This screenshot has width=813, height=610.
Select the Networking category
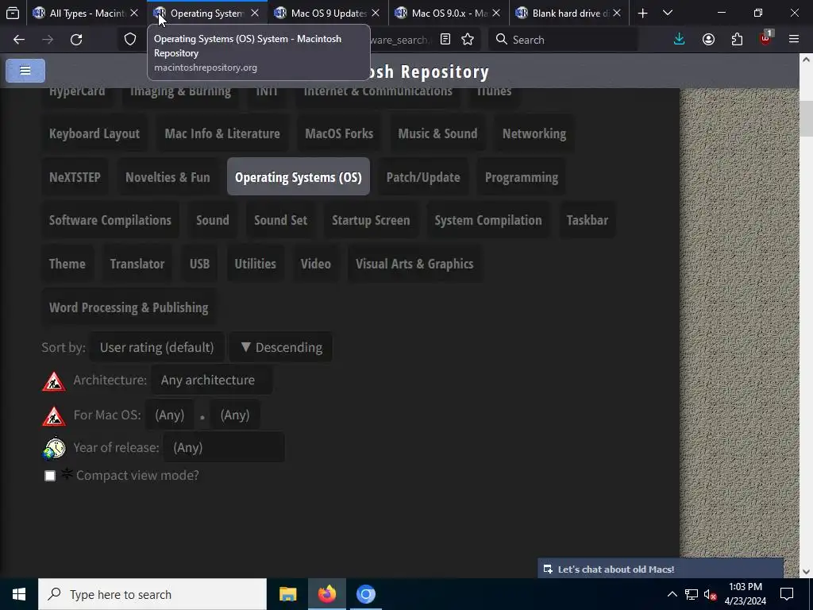click(x=534, y=133)
